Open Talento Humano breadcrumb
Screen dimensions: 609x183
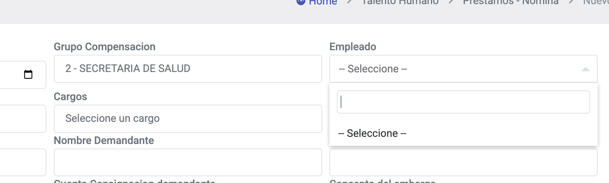tap(400, 2)
